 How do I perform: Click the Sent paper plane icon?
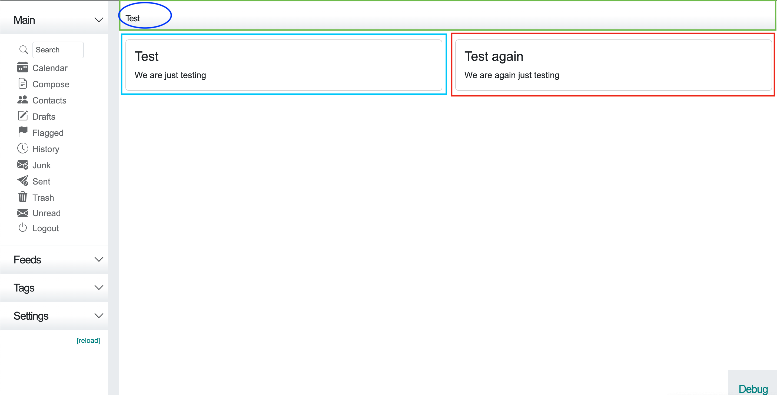pyautogui.click(x=23, y=181)
